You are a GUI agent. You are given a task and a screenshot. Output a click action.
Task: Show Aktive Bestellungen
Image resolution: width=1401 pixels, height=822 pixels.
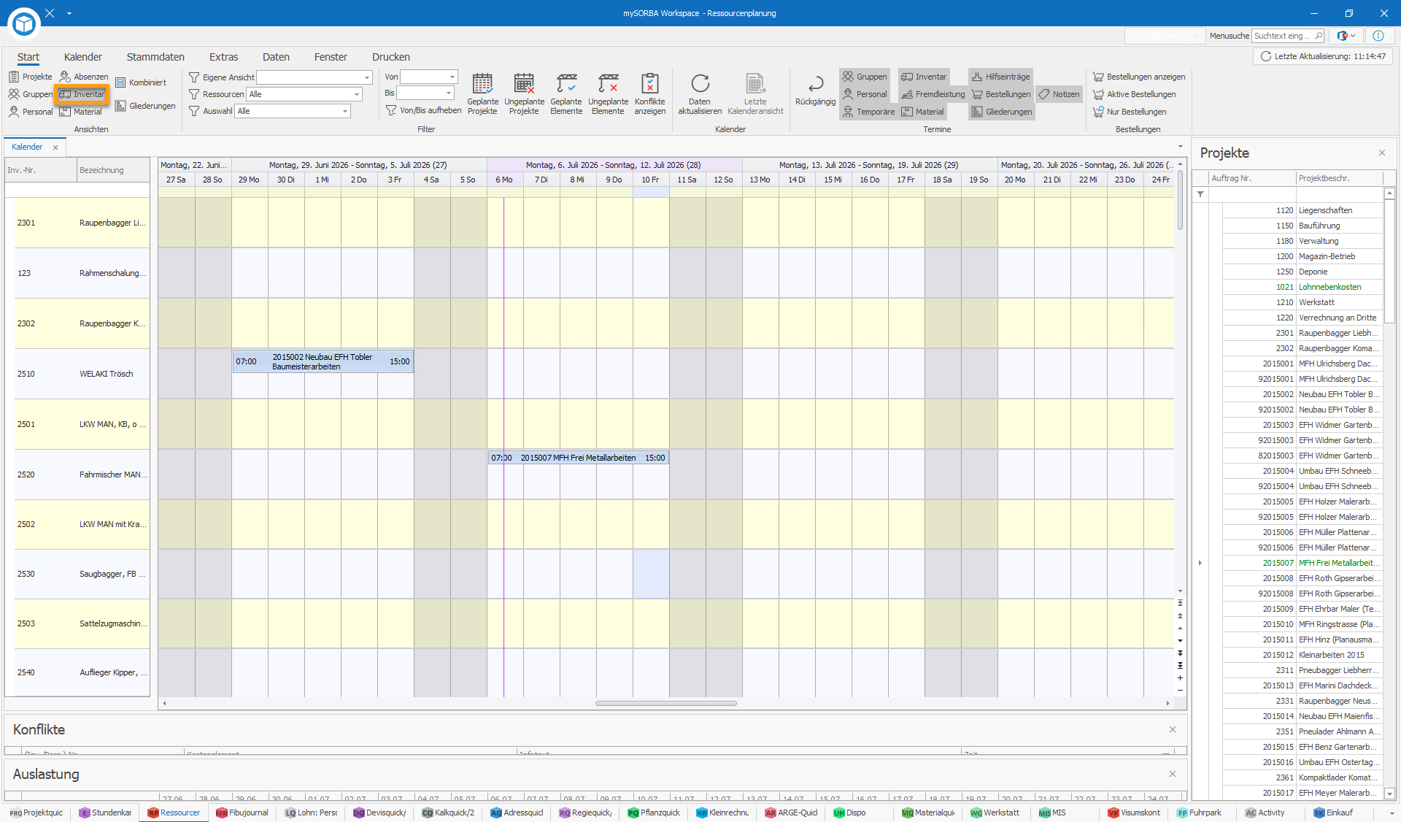pos(1134,94)
